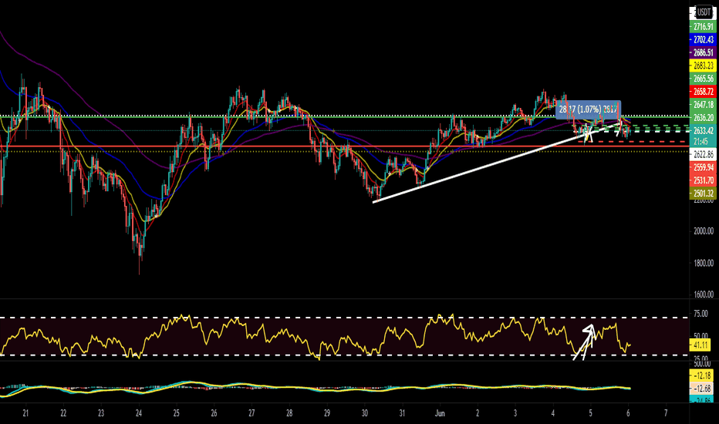The height and width of the screenshot is (424, 719).
Task: Click the date label 29 on time axis
Action: pos(327,413)
